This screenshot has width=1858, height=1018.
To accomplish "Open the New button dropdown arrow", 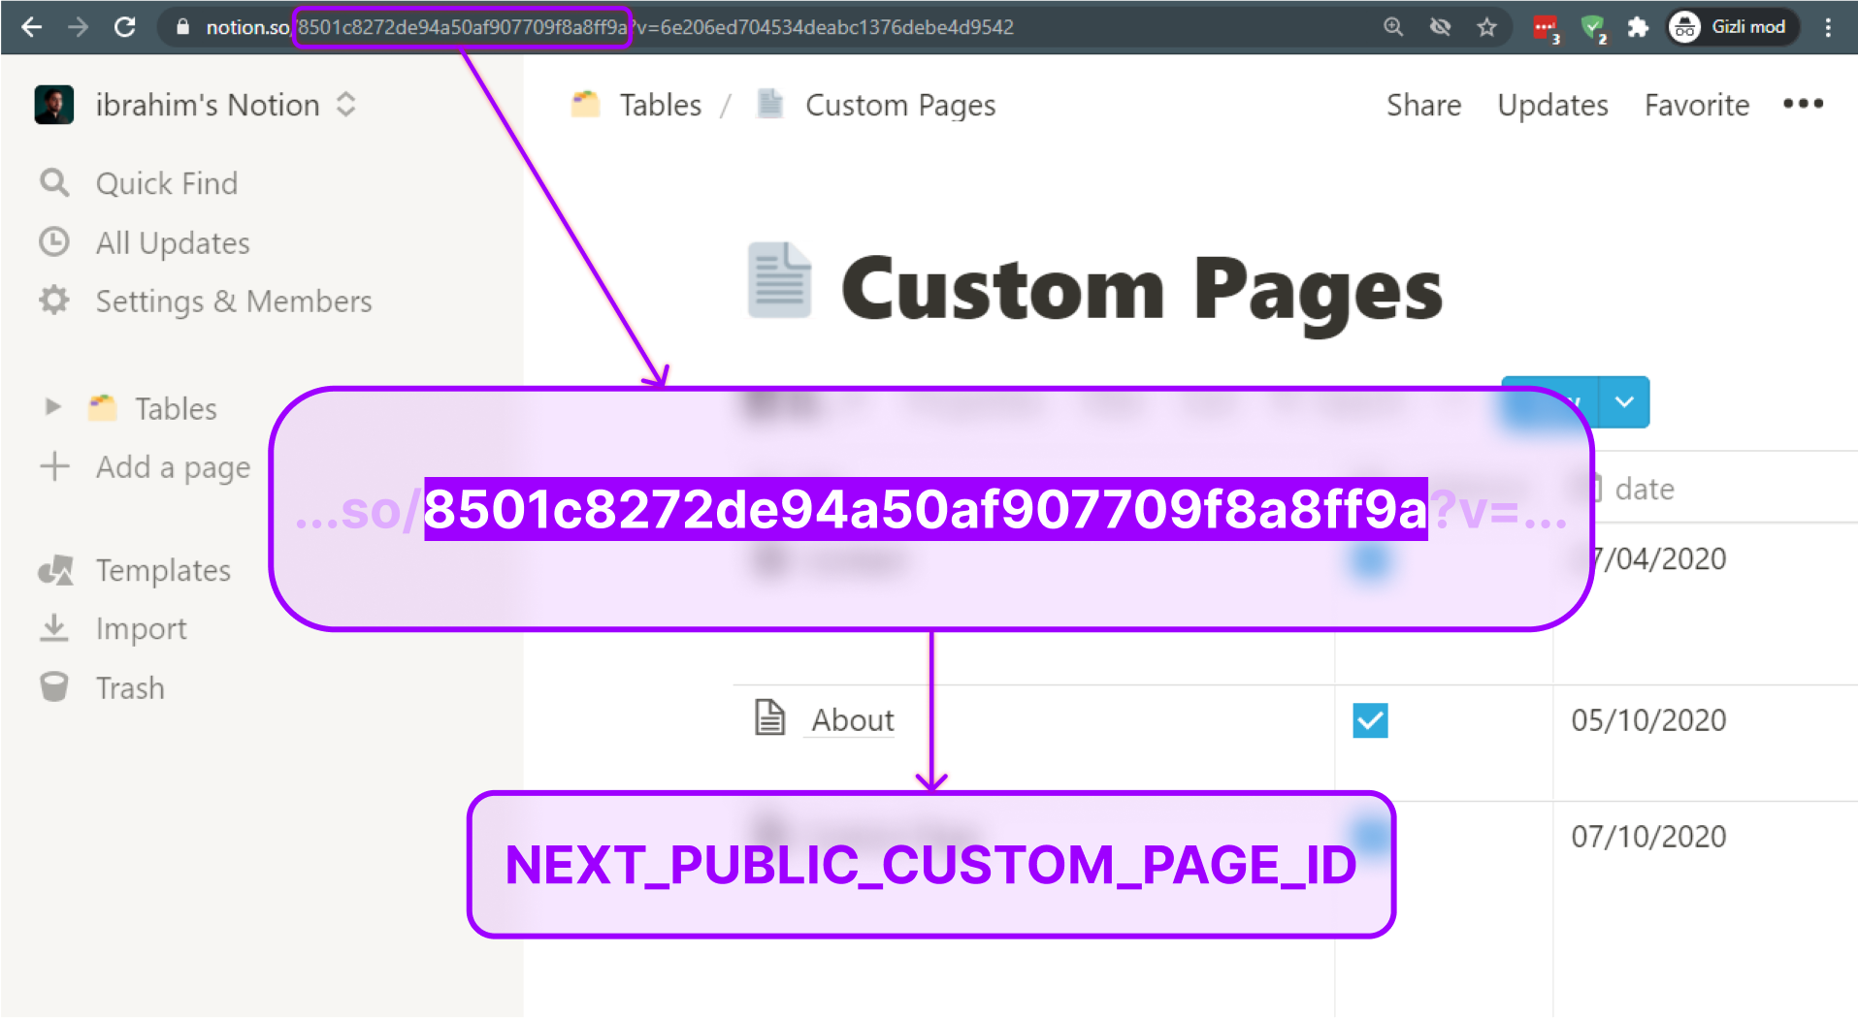I will [1624, 401].
